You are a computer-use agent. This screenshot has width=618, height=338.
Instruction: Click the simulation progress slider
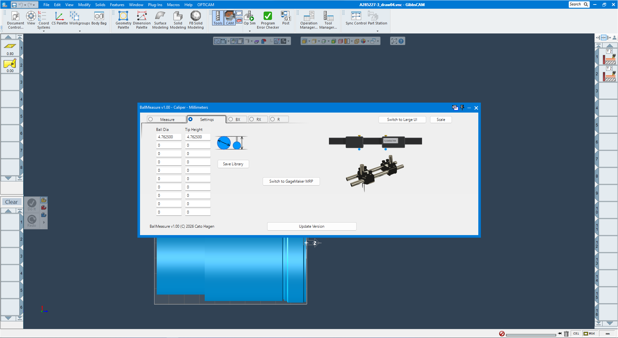pos(531,333)
